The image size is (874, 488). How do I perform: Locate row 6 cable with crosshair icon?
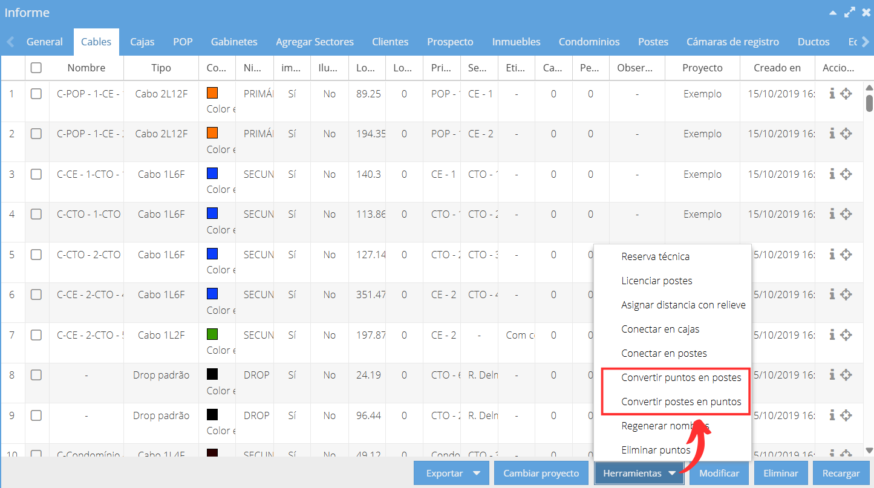pos(846,294)
